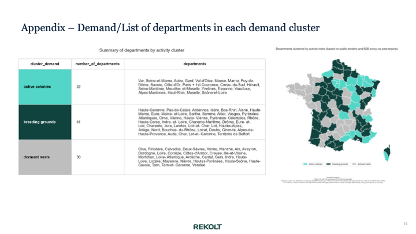Select the 'active colonies' teal cell
Screen dimensions: 416x234
(45, 87)
